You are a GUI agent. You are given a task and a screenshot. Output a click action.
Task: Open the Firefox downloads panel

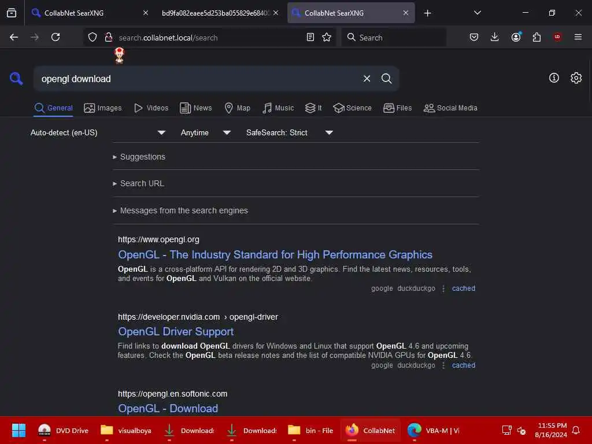(495, 37)
